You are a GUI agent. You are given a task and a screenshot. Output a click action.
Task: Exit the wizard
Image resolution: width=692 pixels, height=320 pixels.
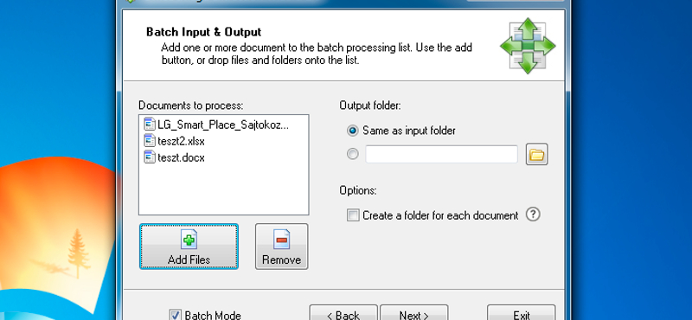(522, 312)
